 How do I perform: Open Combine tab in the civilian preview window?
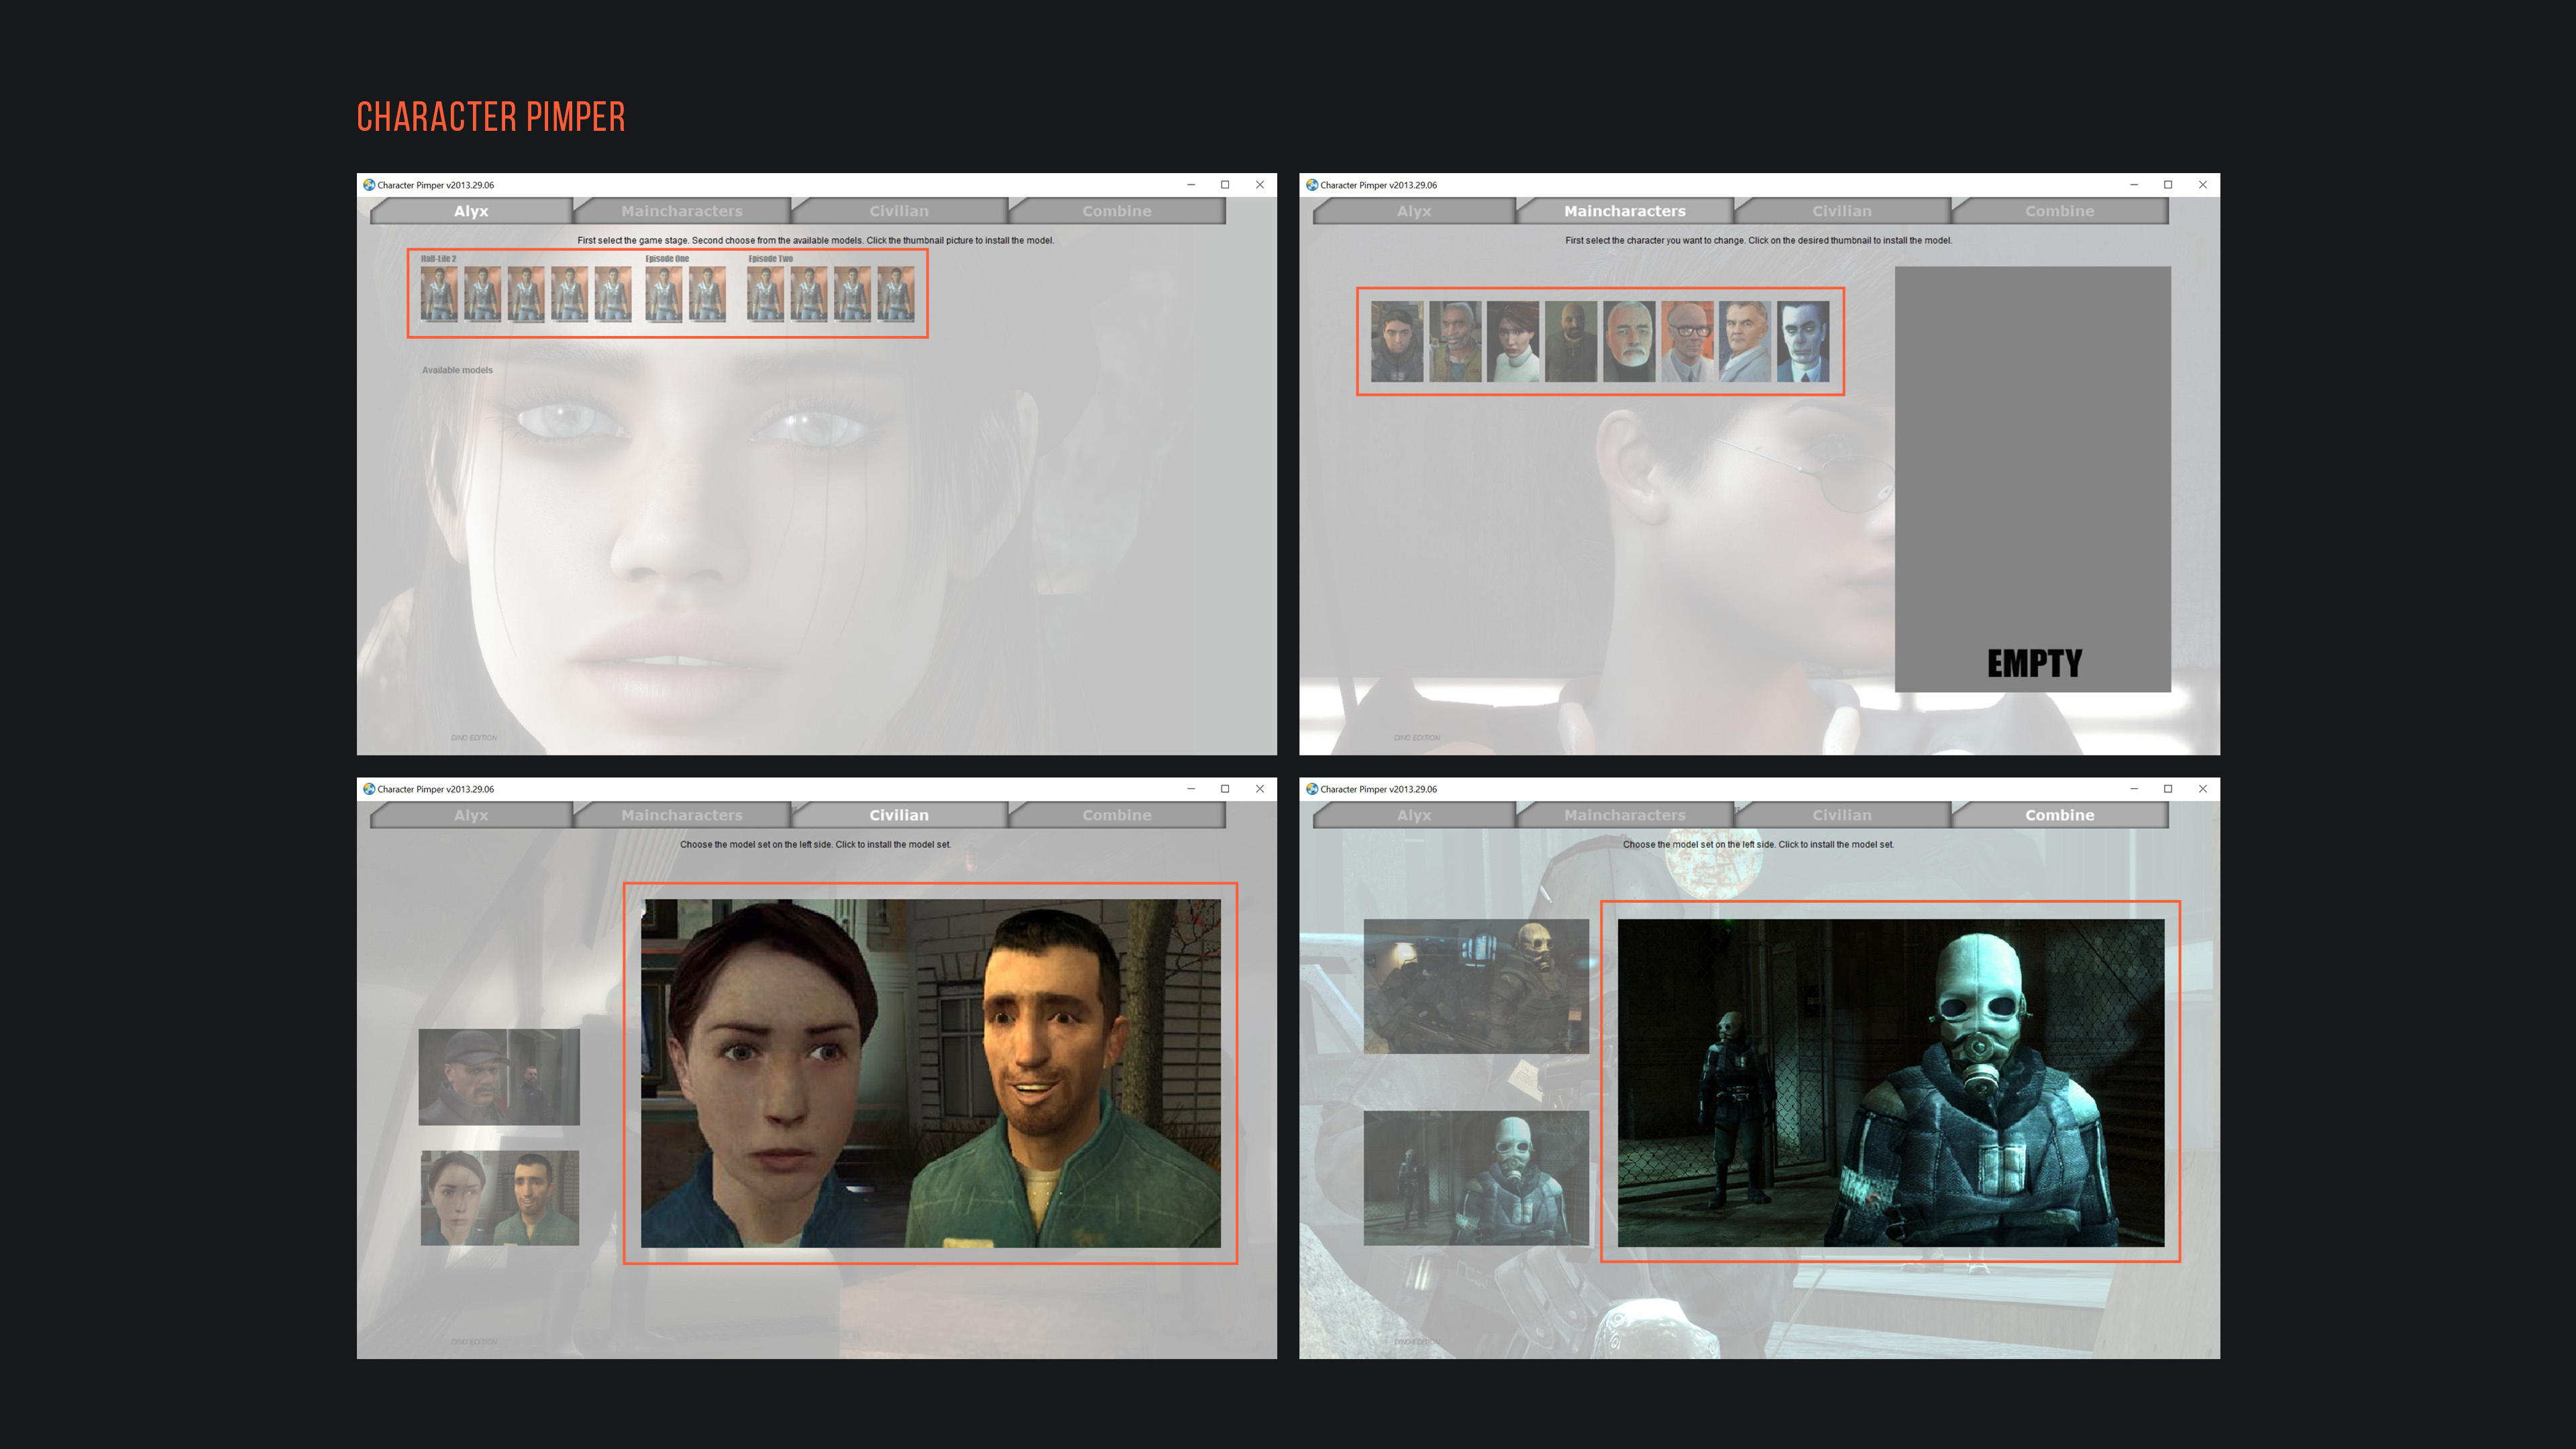coord(1117,815)
